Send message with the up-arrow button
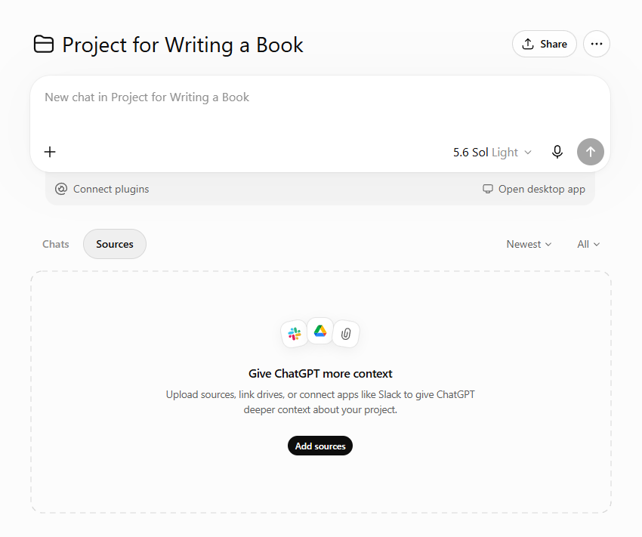 [x=591, y=152]
